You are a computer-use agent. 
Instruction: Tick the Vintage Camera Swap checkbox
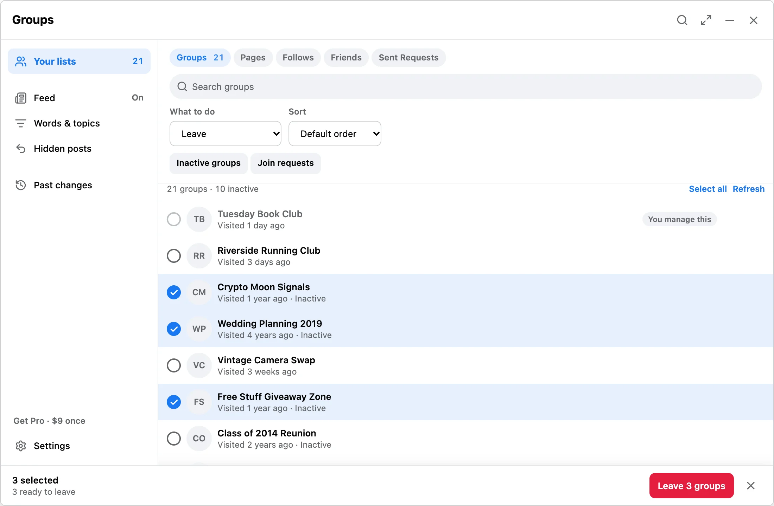coord(174,365)
